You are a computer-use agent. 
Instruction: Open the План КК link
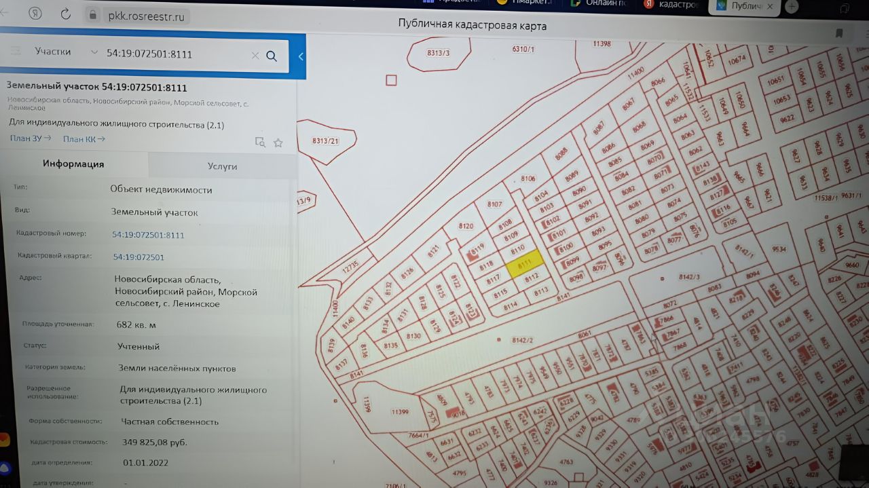tap(84, 139)
